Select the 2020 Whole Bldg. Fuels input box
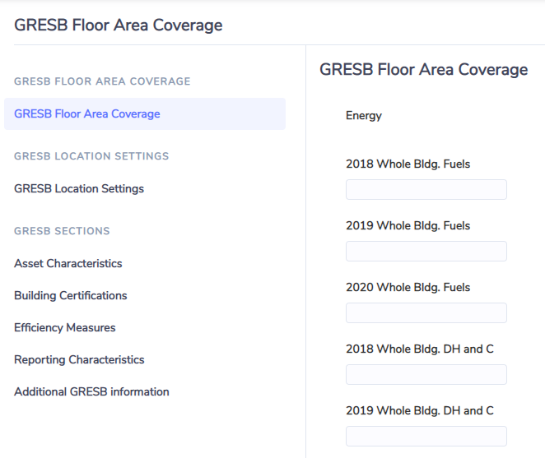 click(426, 312)
